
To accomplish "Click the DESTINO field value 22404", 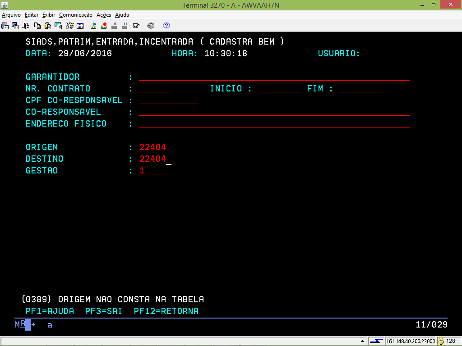I will (152, 159).
